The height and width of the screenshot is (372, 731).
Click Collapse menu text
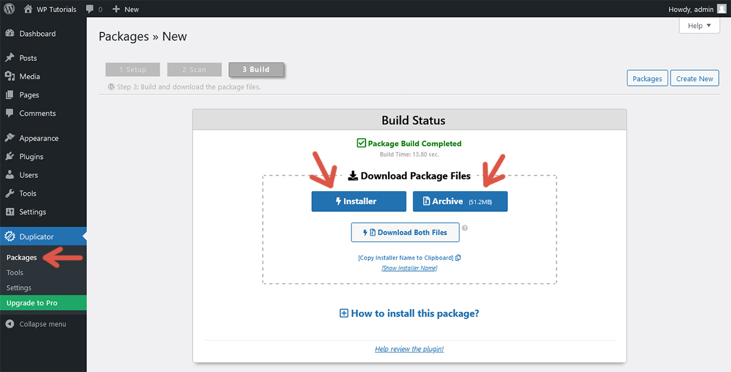(x=43, y=324)
